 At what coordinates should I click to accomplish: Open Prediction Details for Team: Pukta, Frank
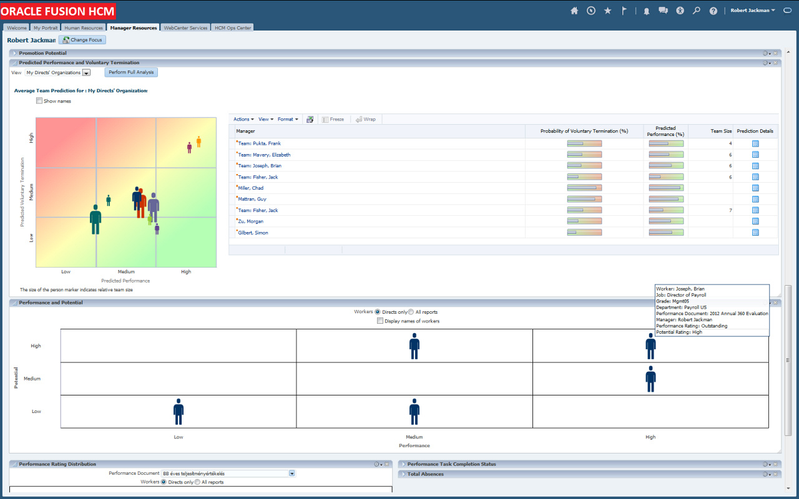[x=755, y=143]
